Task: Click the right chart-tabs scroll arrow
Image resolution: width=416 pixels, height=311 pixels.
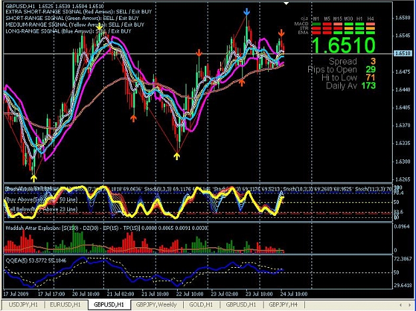Action: (409, 305)
